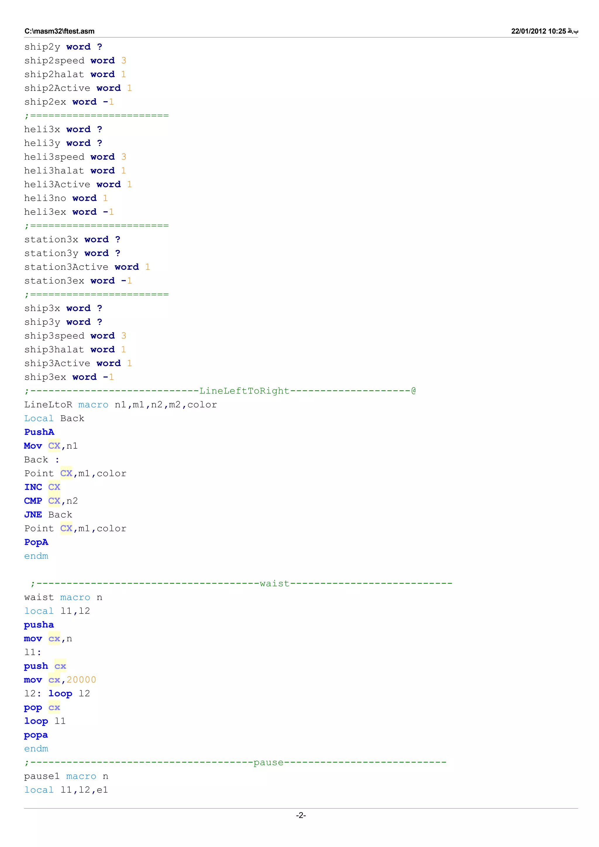This screenshot has height=847, width=599.
Task: Click the LineLeftToRight comment separator
Action: coord(220,391)
